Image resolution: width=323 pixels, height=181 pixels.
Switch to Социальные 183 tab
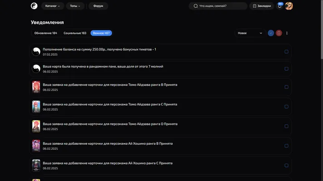click(x=75, y=33)
